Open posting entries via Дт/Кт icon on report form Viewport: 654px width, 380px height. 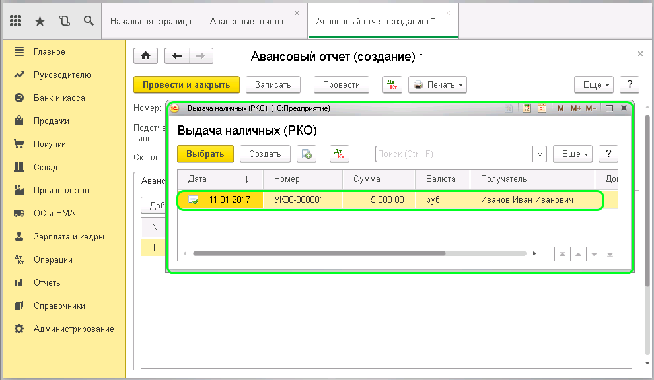392,84
